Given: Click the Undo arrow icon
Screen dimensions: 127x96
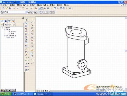Looking at the screenshot, I should (x=27, y=8).
